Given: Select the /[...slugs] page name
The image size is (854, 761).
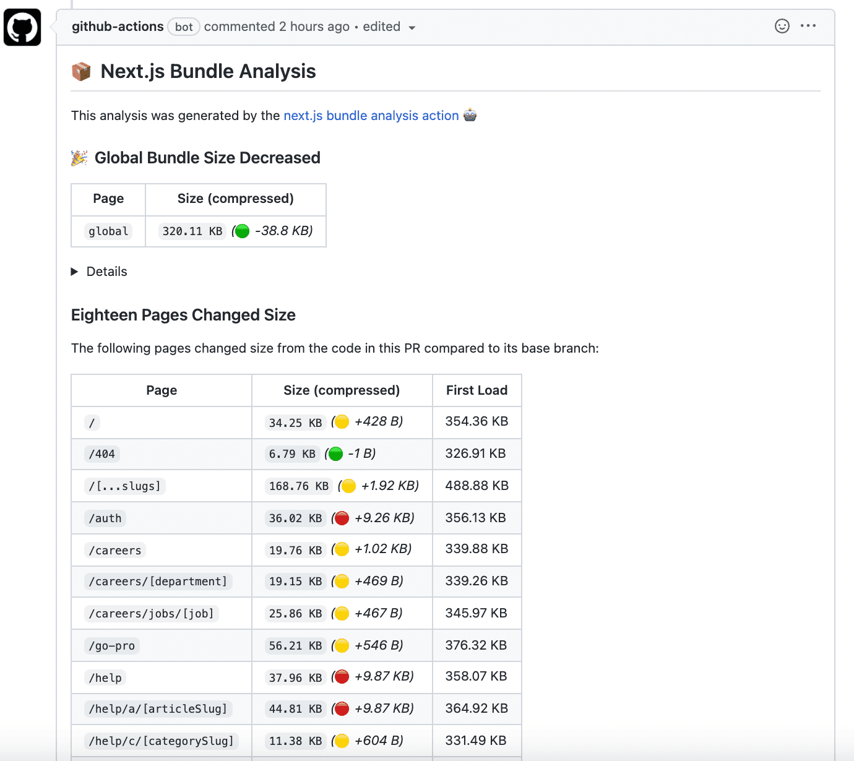Looking at the screenshot, I should tap(125, 486).
